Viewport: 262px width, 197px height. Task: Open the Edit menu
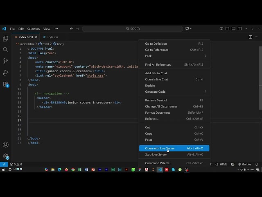(21, 29)
